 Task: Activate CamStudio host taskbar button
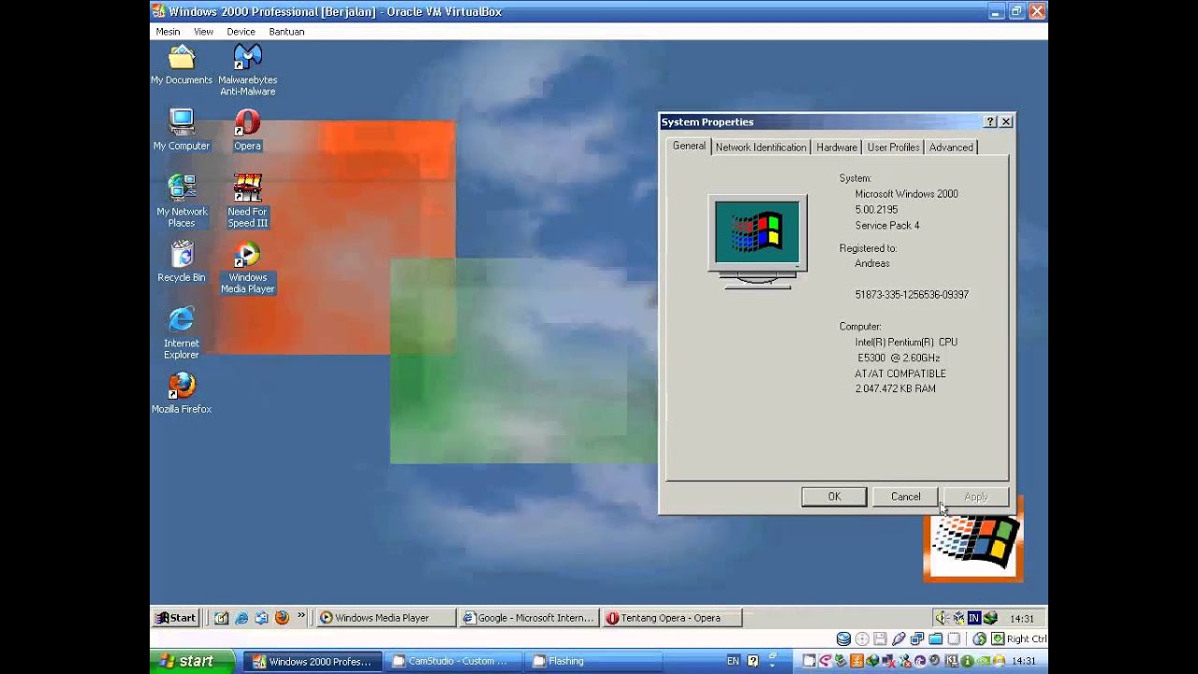point(452,661)
